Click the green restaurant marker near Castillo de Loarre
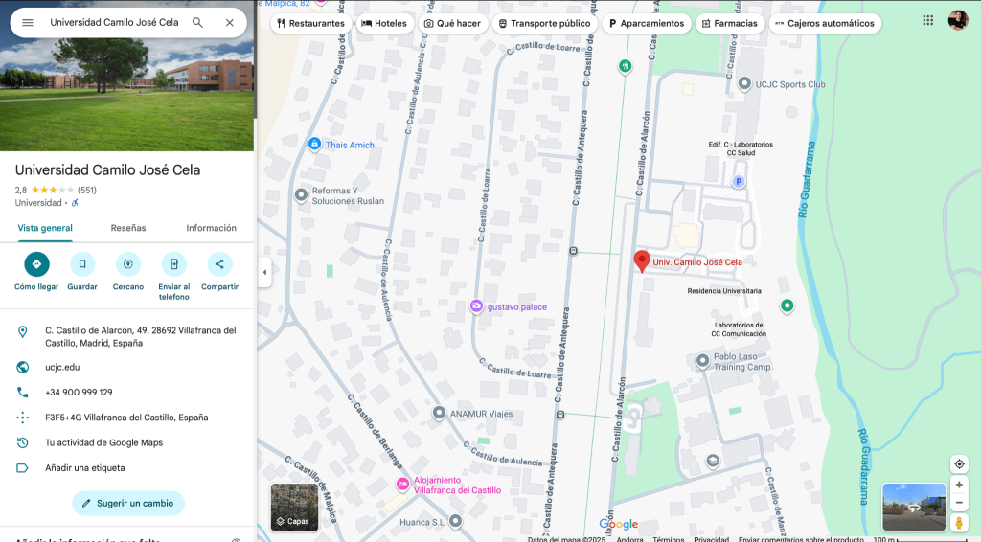The image size is (981, 542). click(x=625, y=66)
